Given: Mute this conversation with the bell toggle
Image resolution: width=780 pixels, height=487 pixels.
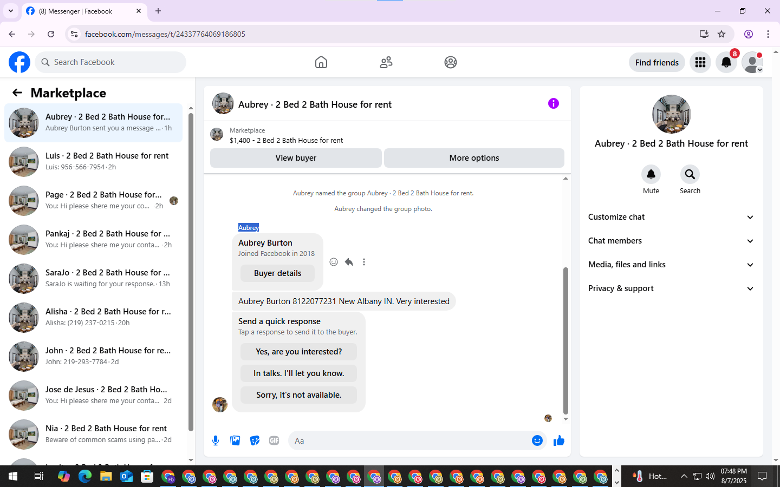Looking at the screenshot, I should [x=651, y=174].
